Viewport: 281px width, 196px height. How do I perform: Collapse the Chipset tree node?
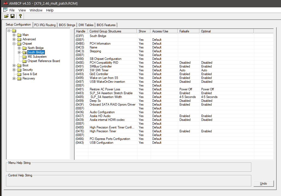(14, 44)
